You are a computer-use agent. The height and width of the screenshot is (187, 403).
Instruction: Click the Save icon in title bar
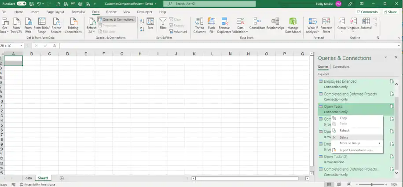(32, 4)
